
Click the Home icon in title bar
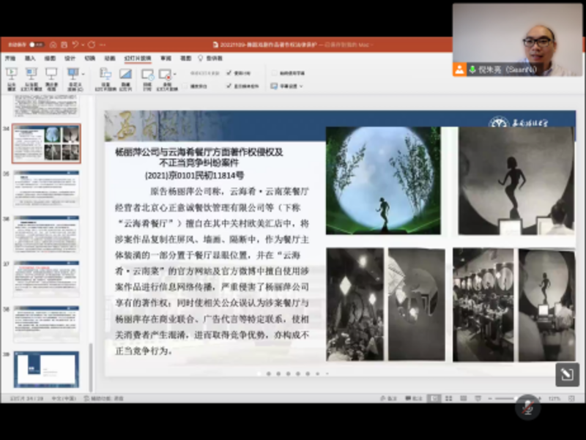pos(53,45)
